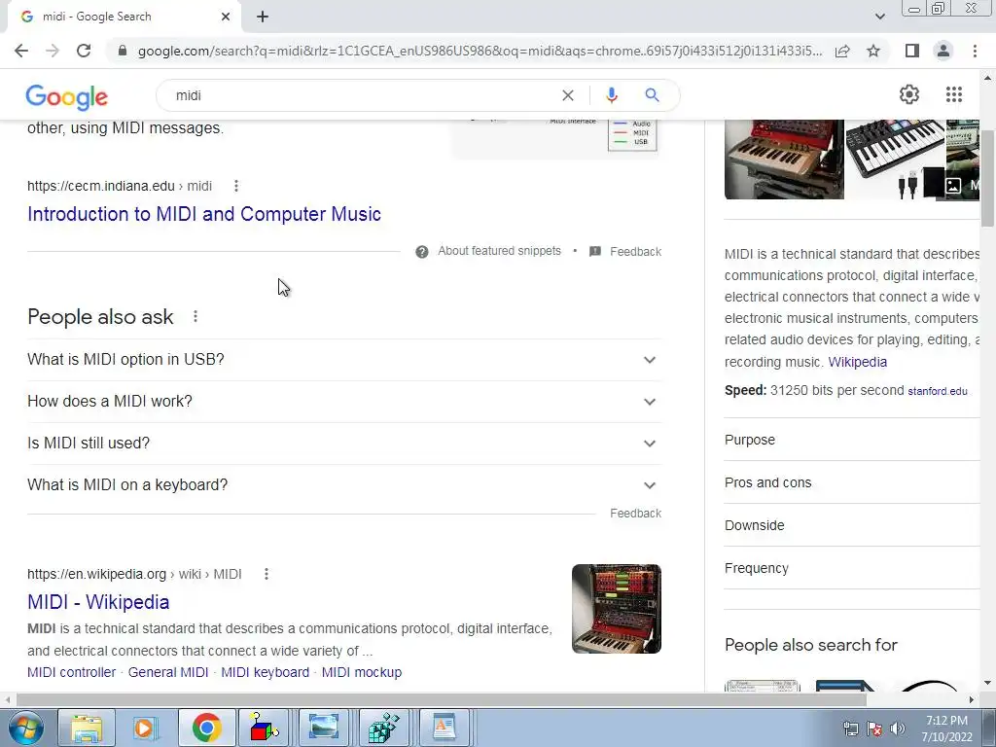The width and height of the screenshot is (996, 747).
Task: Open the system volume control
Action: coord(898,729)
